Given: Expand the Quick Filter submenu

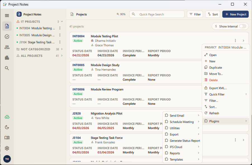Looking at the screenshot, I should [226, 94].
